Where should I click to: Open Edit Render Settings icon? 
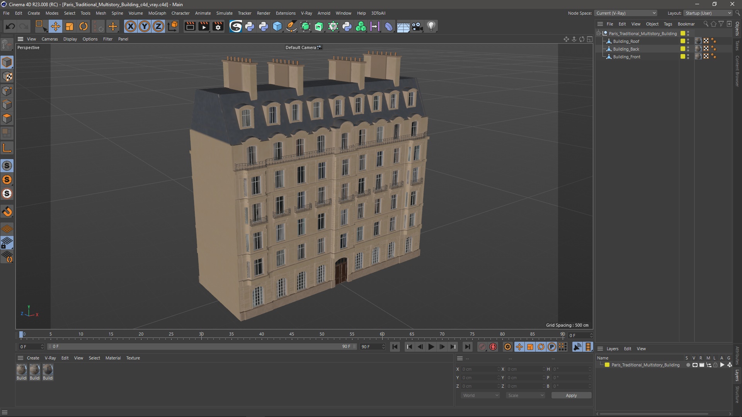[218, 26]
